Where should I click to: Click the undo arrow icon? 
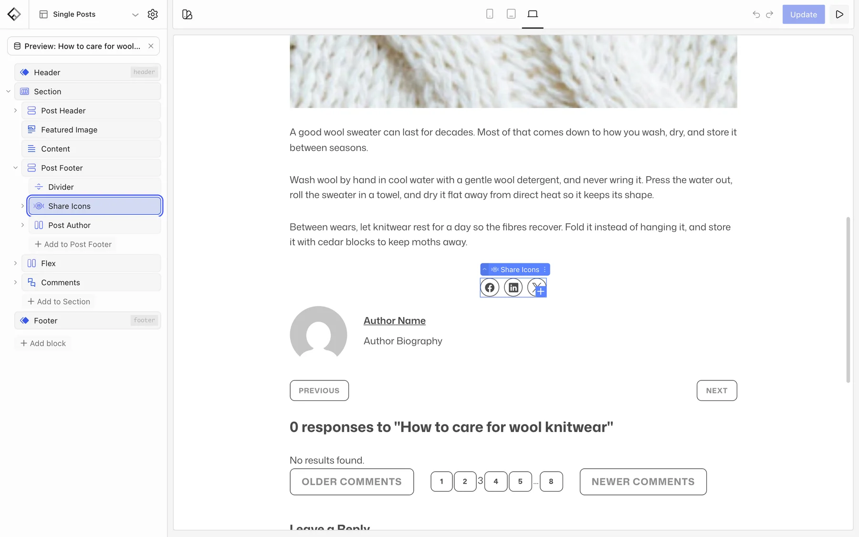[x=756, y=14]
